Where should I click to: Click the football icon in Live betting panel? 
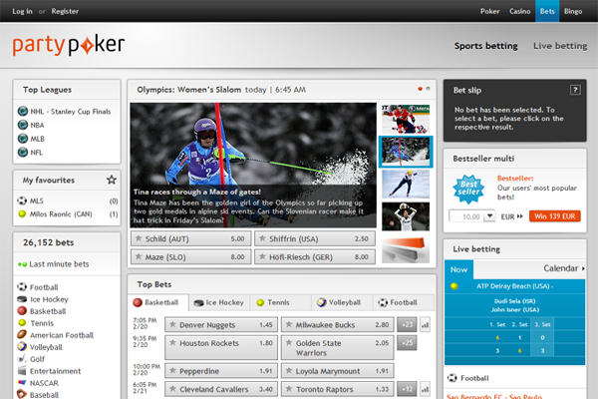tap(451, 378)
